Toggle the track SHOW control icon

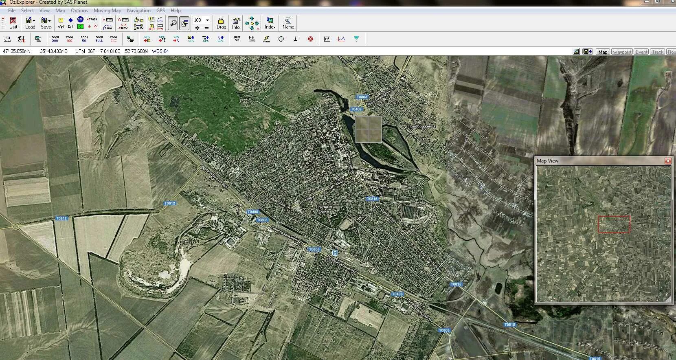tap(108, 27)
